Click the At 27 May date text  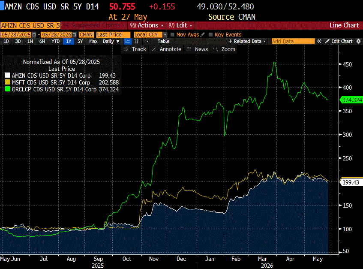click(128, 17)
